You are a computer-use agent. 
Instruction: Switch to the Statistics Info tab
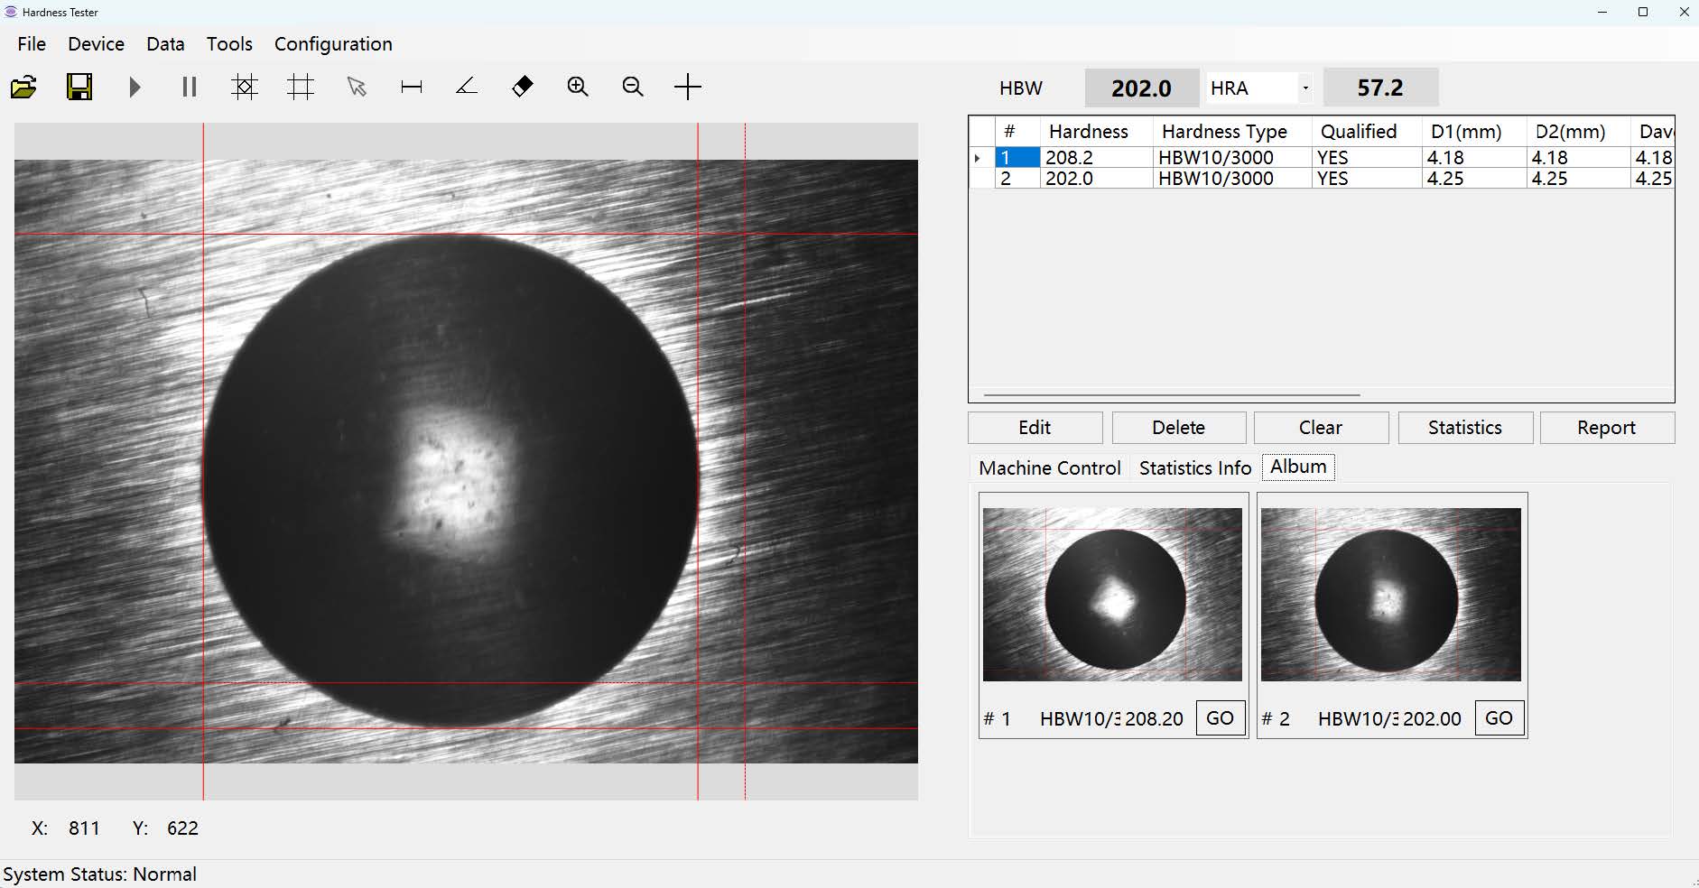1194,468
